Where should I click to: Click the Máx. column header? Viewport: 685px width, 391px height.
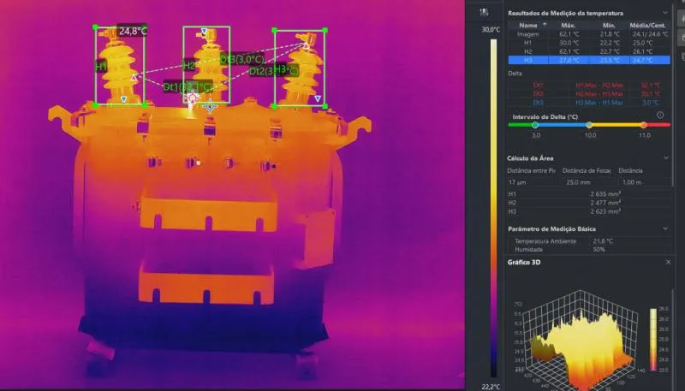[569, 25]
